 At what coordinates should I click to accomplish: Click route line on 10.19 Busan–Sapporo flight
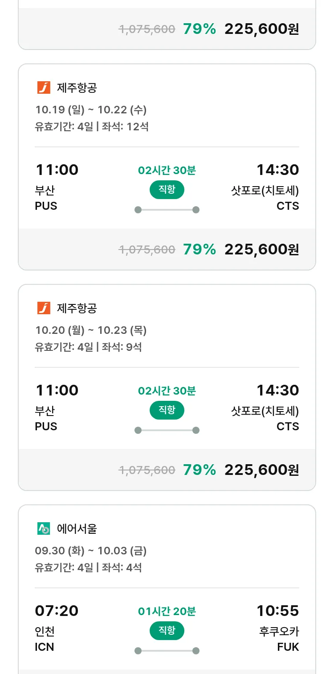167,210
